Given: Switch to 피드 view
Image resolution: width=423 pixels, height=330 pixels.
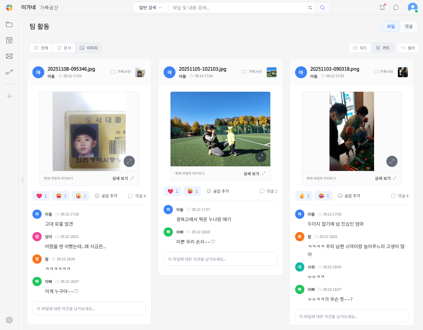Looking at the screenshot, I should [360, 48].
